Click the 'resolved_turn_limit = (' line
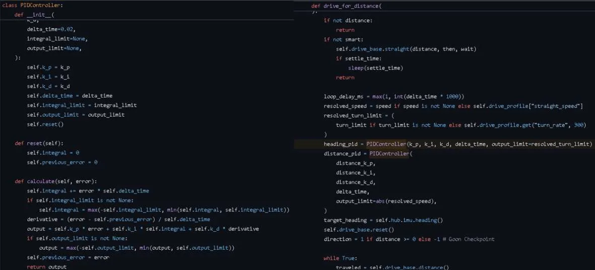Image resolution: width=595 pixels, height=270 pixels. 359,116
